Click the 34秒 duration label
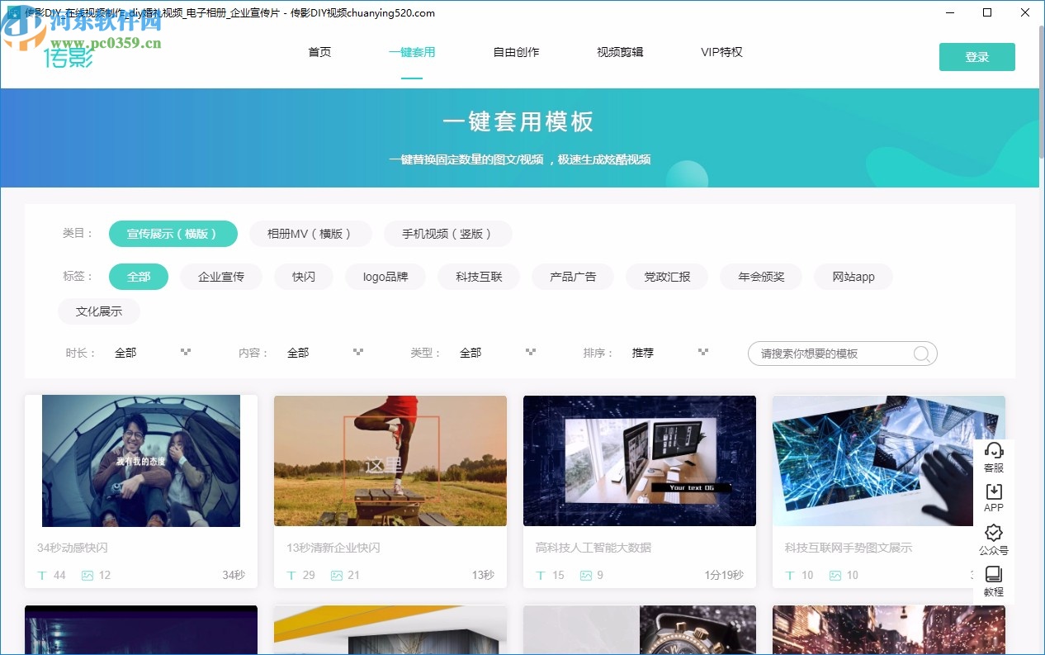Screen dimensions: 1045x655 [234, 575]
